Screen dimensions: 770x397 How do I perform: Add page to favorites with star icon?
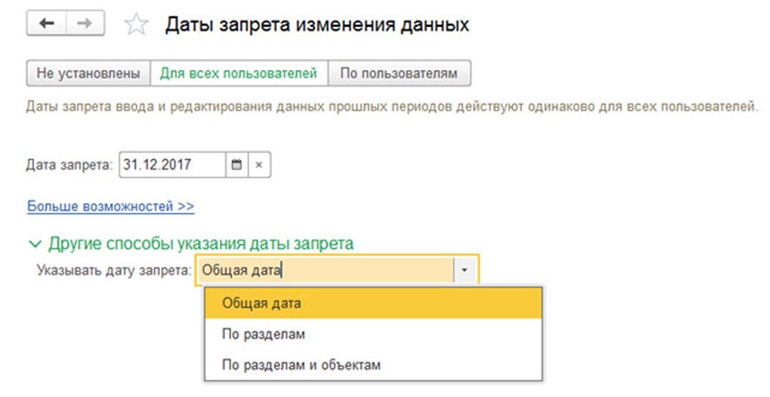pos(136,25)
